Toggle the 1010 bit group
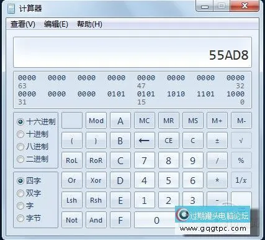 pos(176,94)
